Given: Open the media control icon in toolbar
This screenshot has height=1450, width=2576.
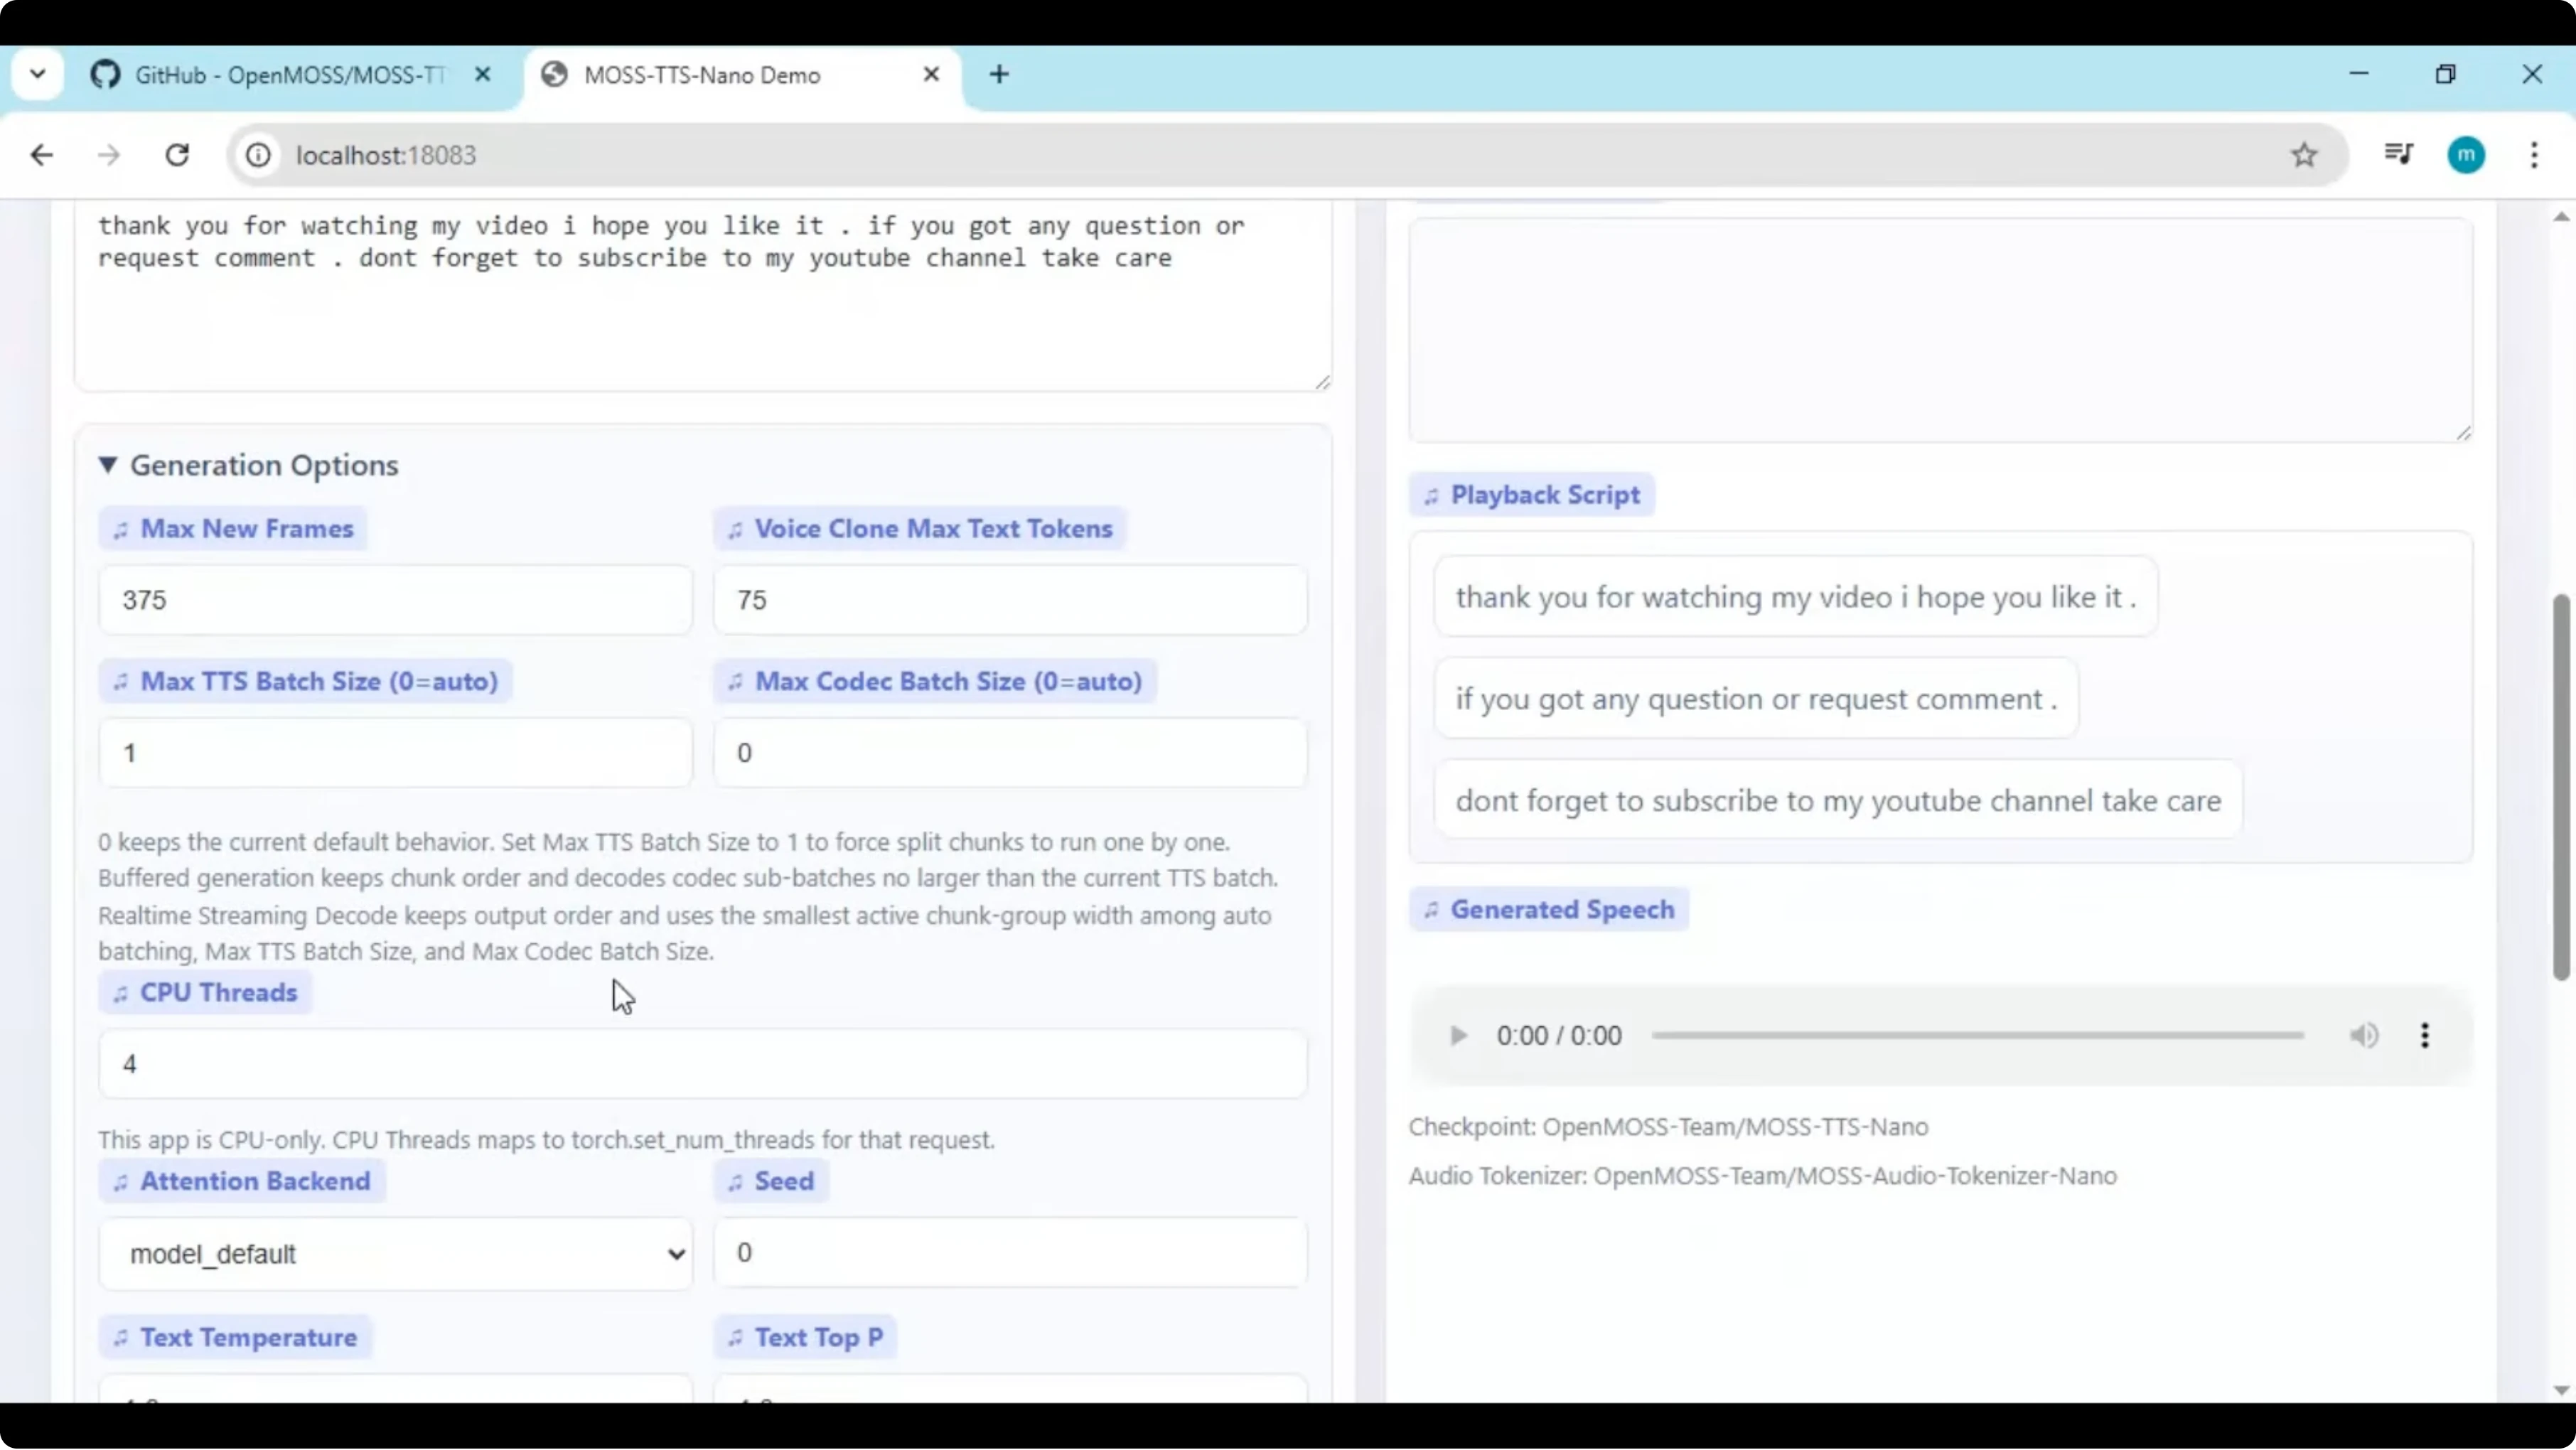Looking at the screenshot, I should click(x=2398, y=154).
